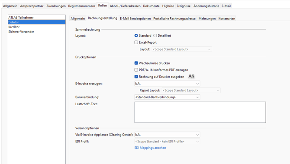The width and height of the screenshot is (290, 164).
Task: Select the Rollen tab
Action: click(x=103, y=6)
